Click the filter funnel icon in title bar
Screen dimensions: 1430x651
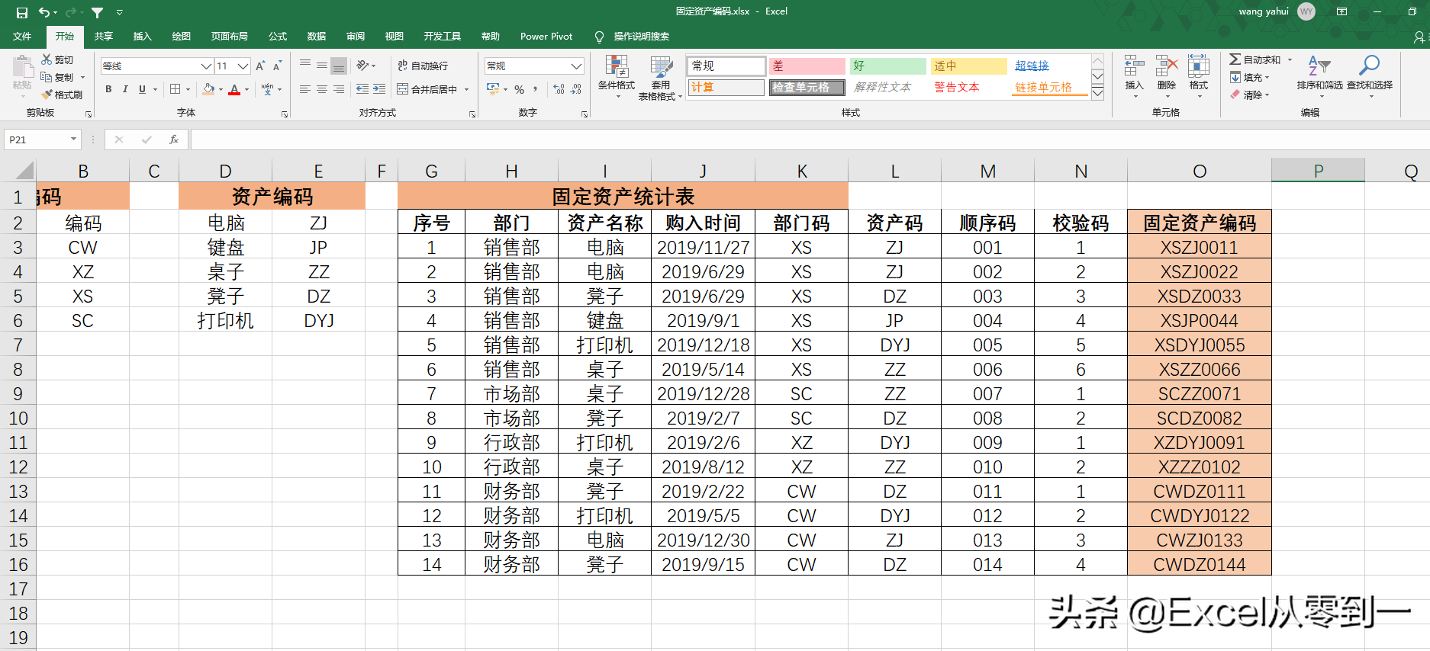98,12
